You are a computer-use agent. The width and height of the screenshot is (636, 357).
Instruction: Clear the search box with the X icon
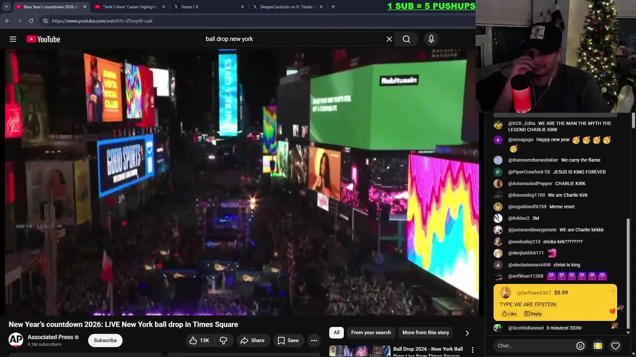(389, 39)
